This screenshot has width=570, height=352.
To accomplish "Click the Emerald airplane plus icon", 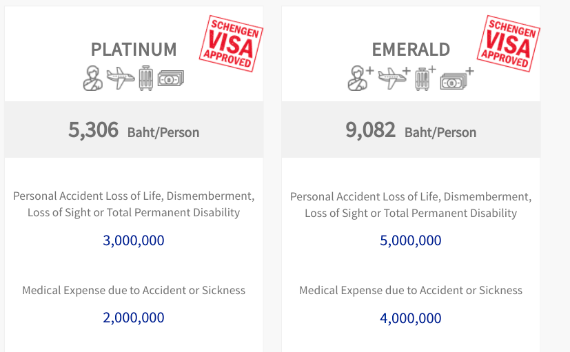I will (x=394, y=78).
